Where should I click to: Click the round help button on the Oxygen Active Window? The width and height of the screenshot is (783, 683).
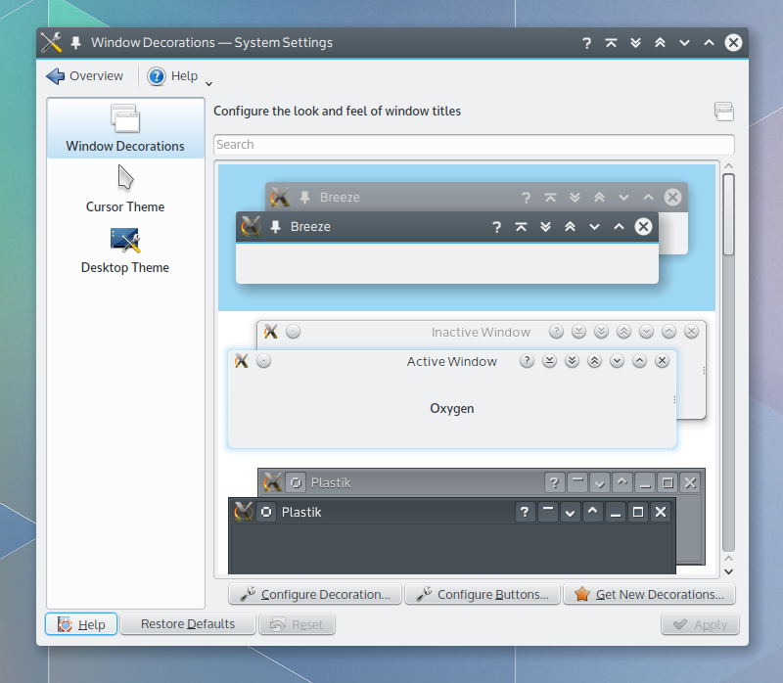527,361
